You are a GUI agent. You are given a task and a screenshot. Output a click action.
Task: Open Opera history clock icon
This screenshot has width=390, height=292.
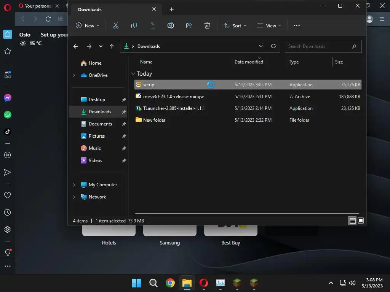tap(8, 212)
